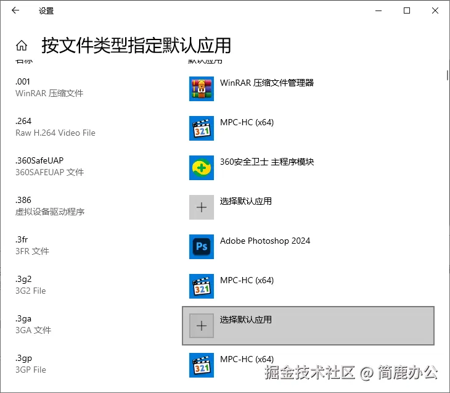Select 虚拟设备驱动程序 description
450x393 pixels.
click(x=50, y=212)
